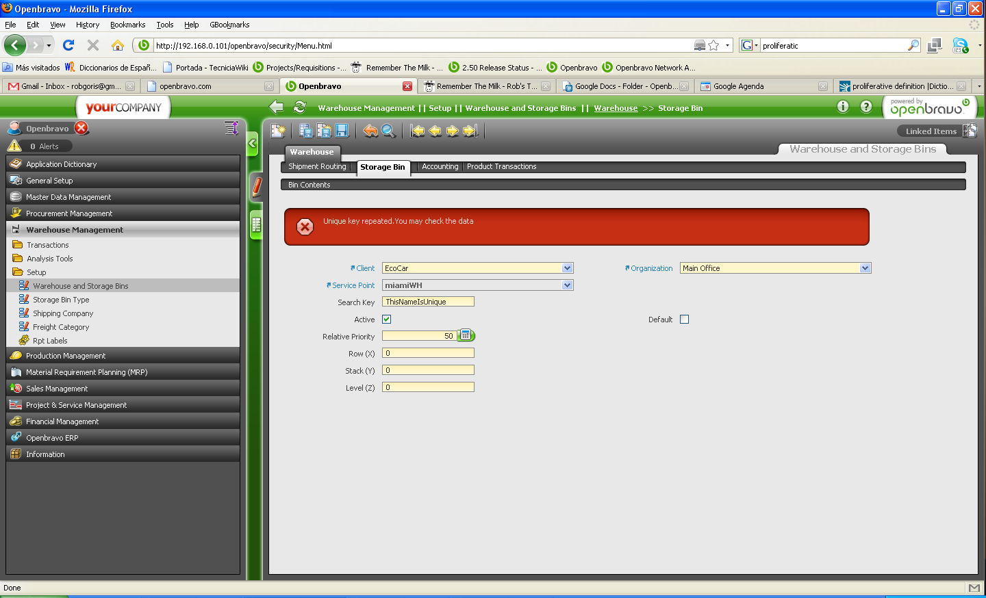The image size is (986, 598).
Task: Open the Client dropdown
Action: [567, 268]
